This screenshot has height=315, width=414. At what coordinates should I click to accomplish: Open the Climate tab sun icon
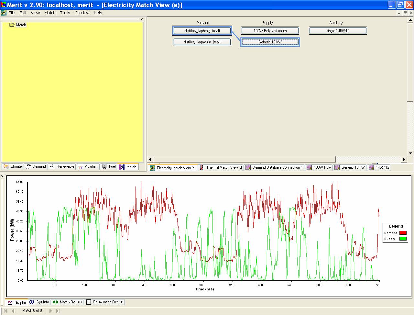pos(6,166)
